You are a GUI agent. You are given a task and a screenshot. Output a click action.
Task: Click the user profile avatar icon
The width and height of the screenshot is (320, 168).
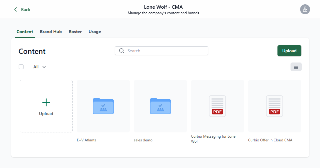coord(305,9)
